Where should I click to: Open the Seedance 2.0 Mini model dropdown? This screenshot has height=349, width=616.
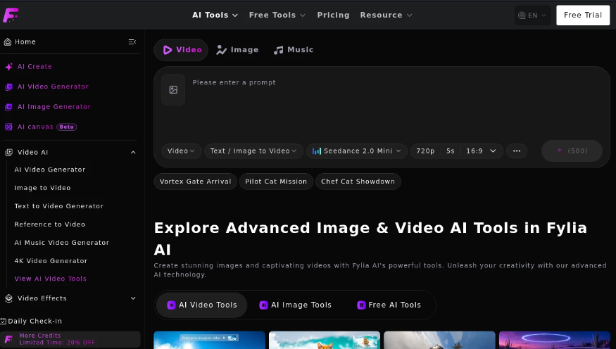tap(357, 151)
